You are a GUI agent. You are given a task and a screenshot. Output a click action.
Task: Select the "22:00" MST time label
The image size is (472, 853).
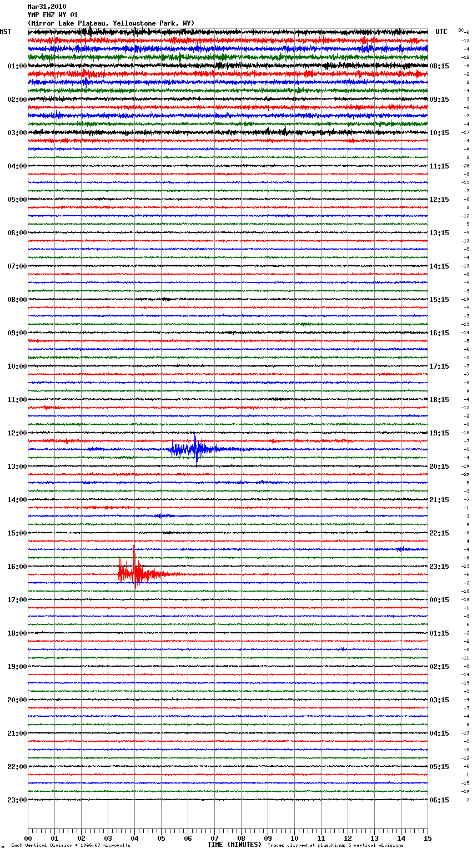[17, 767]
